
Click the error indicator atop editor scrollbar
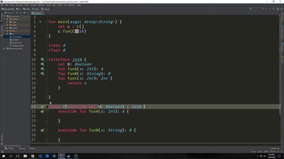[280, 16]
